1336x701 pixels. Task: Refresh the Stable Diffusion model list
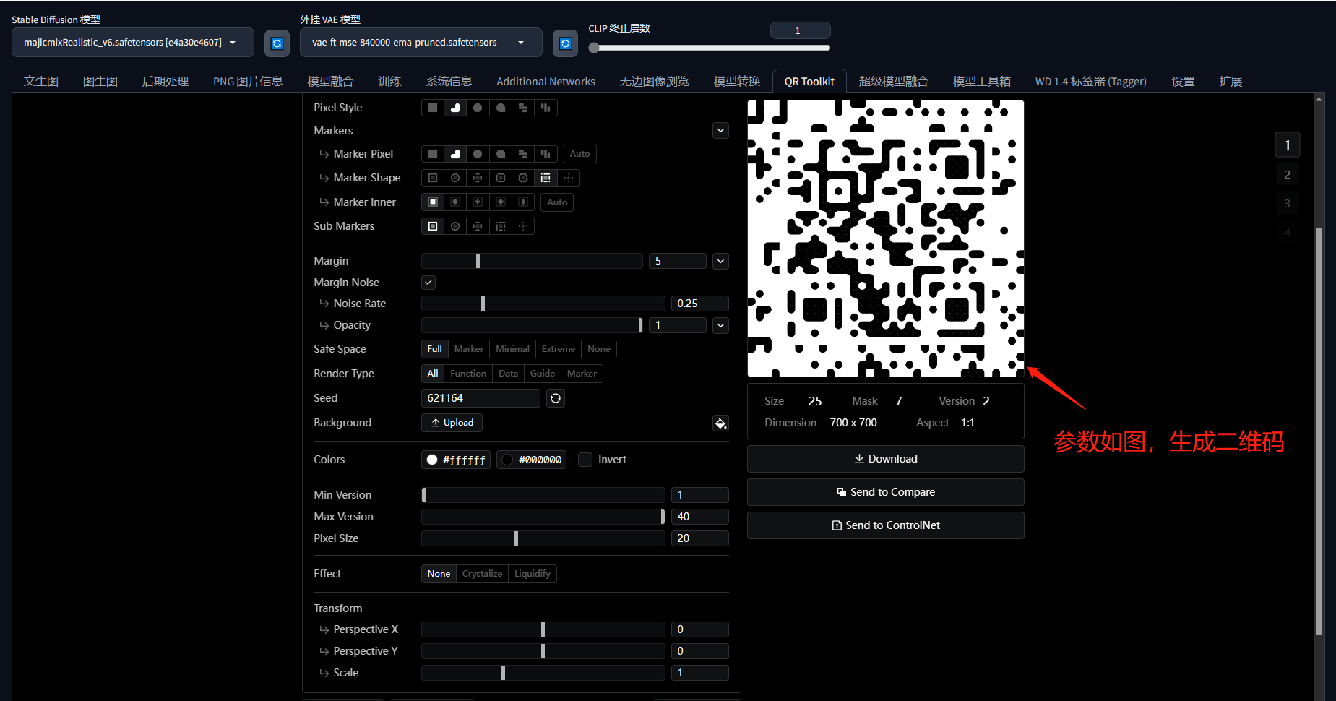pyautogui.click(x=277, y=43)
